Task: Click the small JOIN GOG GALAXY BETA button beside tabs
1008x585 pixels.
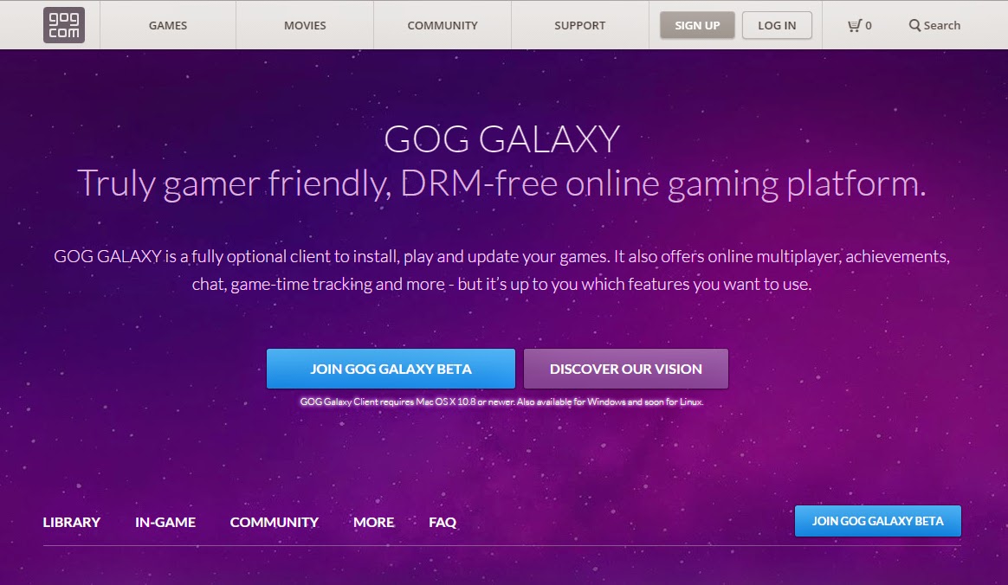Action: pyautogui.click(x=877, y=521)
